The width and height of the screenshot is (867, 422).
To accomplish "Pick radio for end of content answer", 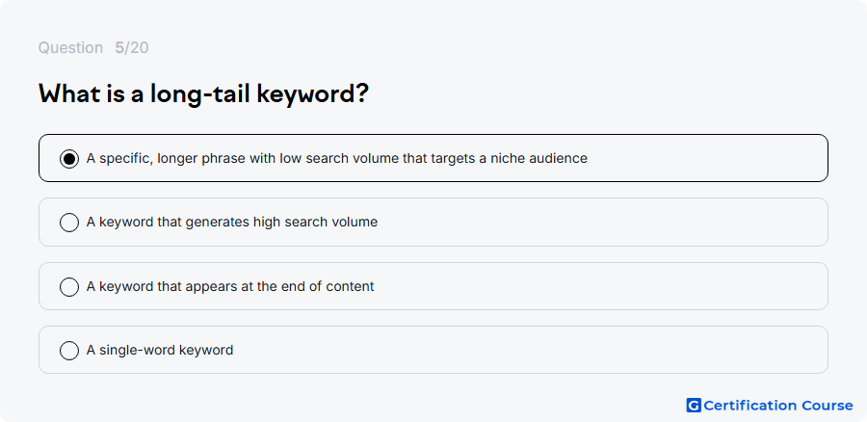I will click(x=69, y=286).
